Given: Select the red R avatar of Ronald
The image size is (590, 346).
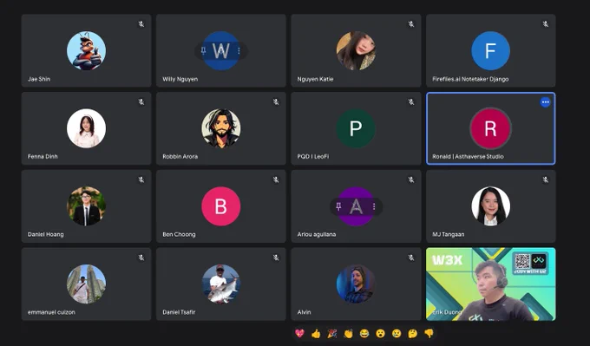Looking at the screenshot, I should 491,128.
